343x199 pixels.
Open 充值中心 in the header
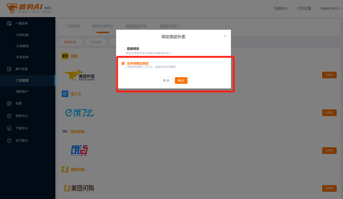[x=281, y=9]
